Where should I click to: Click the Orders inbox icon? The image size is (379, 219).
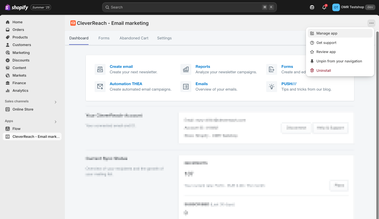coord(8,30)
